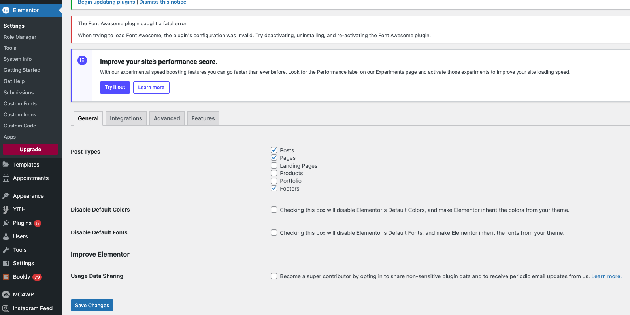
Task: Uncheck the Posts post type checkbox
Action: (x=274, y=150)
